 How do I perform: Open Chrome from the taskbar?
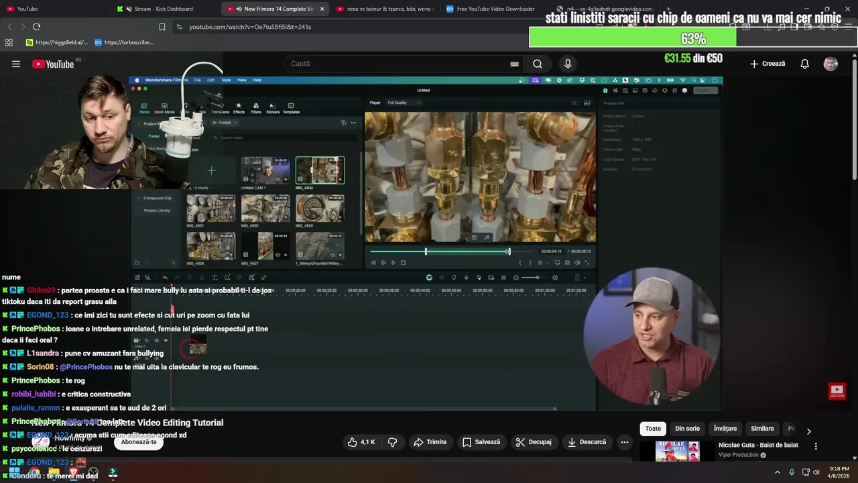[x=34, y=473]
